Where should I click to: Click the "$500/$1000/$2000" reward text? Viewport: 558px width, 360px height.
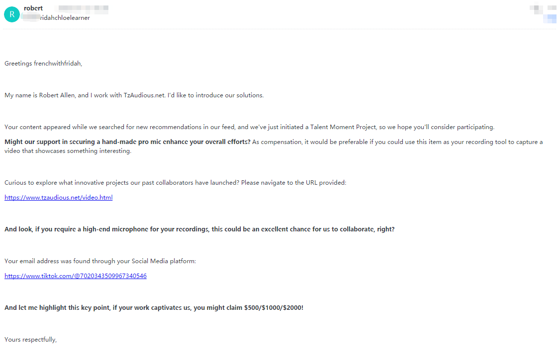[x=274, y=308]
